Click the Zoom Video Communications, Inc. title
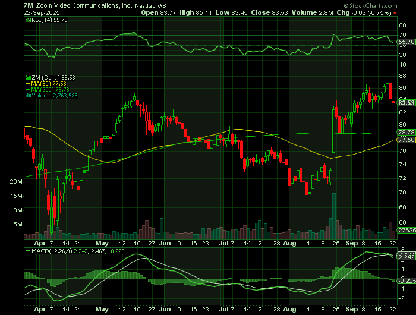 pos(84,6)
